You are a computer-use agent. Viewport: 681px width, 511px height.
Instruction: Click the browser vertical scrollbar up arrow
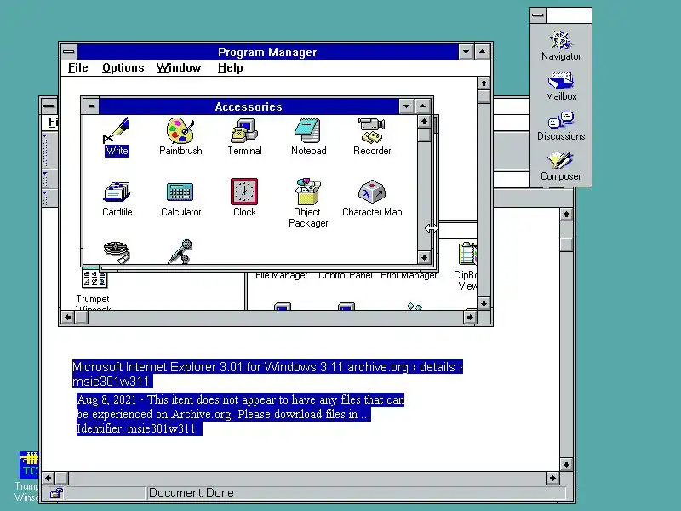click(566, 215)
